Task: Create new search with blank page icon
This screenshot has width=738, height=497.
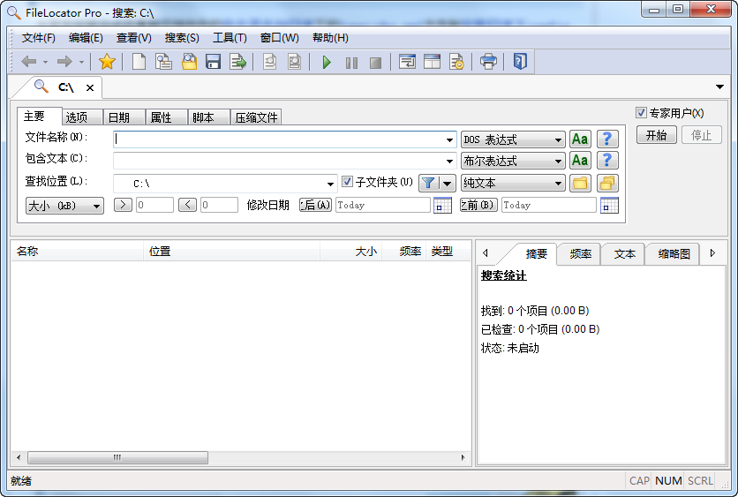Action: [139, 62]
